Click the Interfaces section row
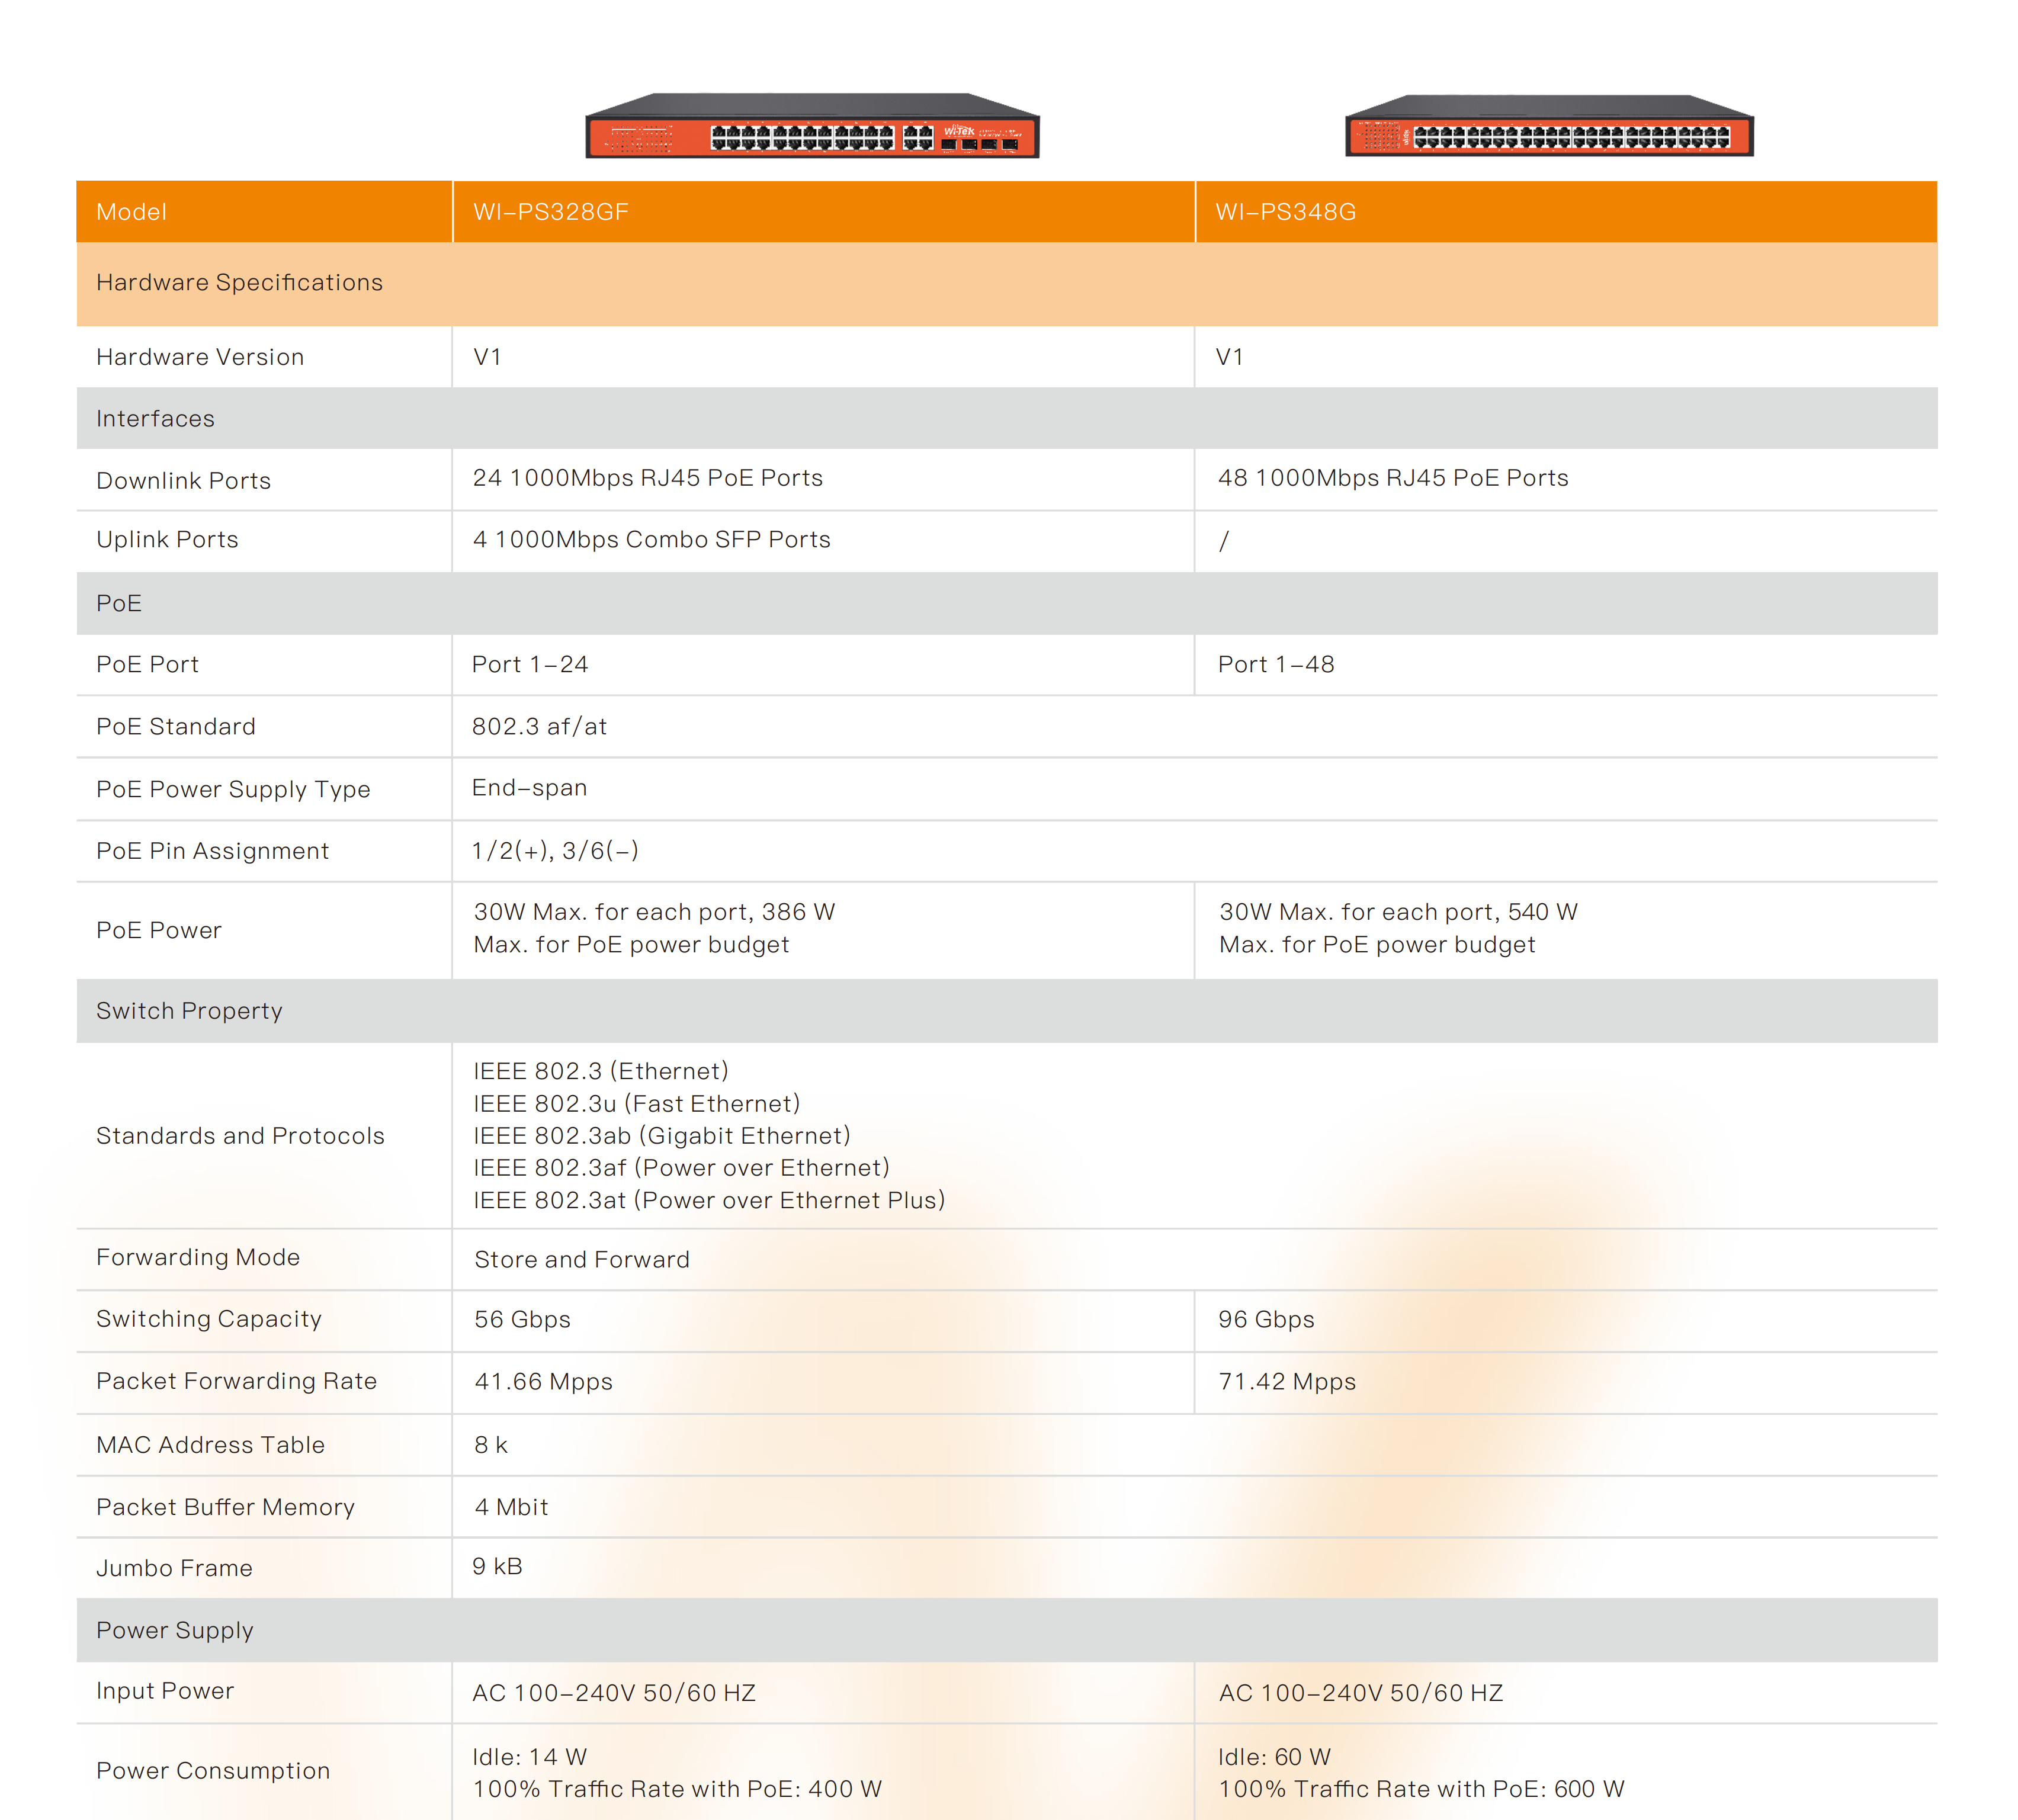The width and height of the screenshot is (2018, 1820). [x=155, y=419]
